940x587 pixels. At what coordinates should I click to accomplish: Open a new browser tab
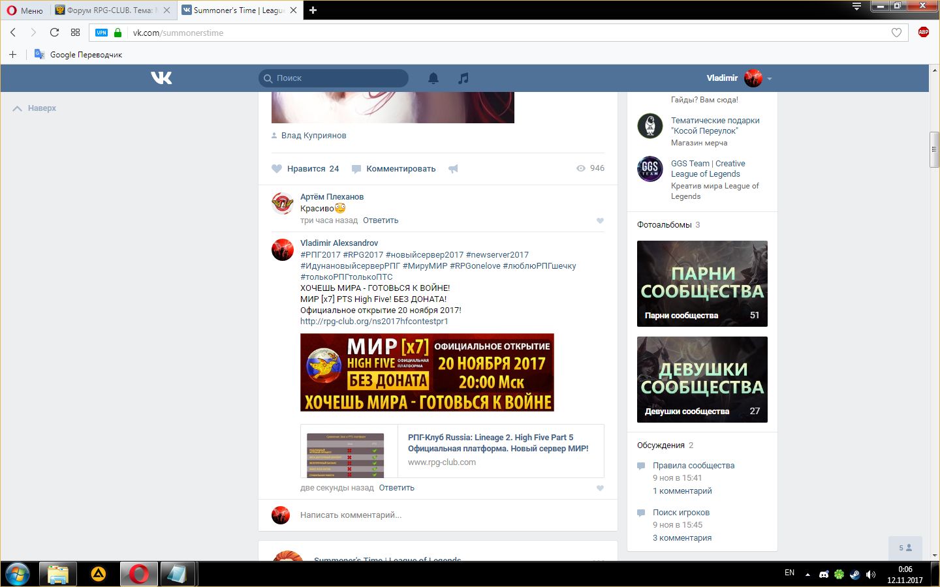[313, 10]
